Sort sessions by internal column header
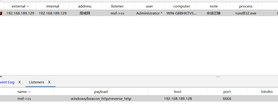 (53, 6)
